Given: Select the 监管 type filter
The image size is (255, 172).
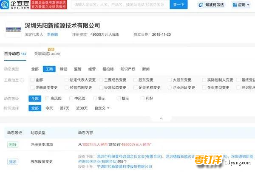Looking at the screenshot, I should point(78,69).
